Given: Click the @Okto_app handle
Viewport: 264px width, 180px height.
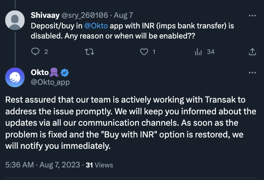Looking at the screenshot, I should coord(50,82).
